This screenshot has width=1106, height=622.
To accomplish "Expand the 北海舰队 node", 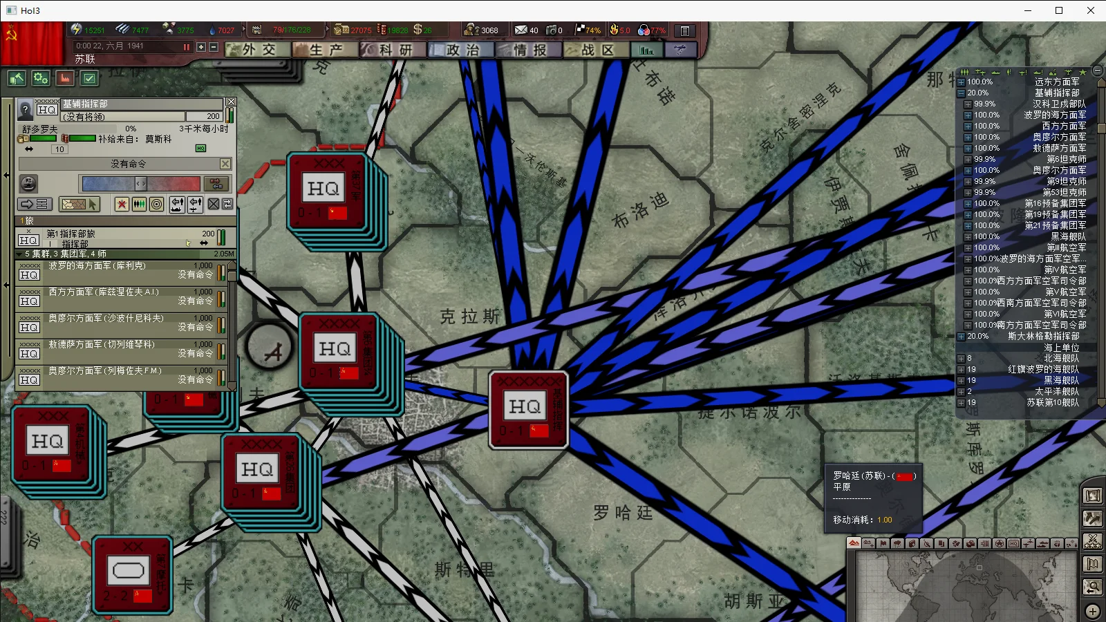I will pyautogui.click(x=961, y=358).
